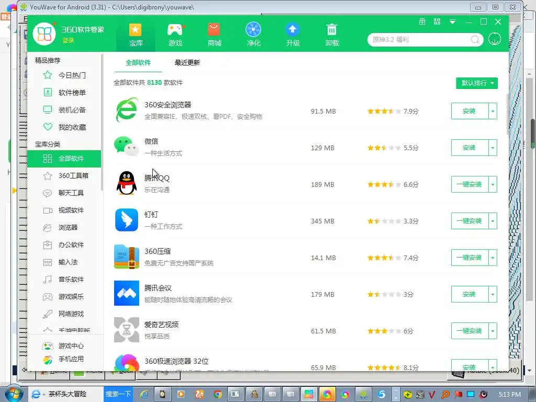Viewport: 536px width, 402px height.
Task: Open the download manager circle icon
Action: (x=495, y=39)
